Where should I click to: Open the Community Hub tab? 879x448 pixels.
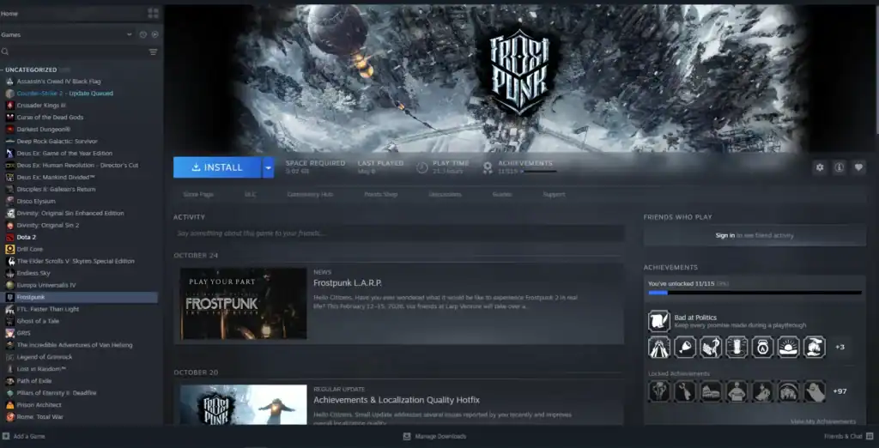pyautogui.click(x=309, y=195)
